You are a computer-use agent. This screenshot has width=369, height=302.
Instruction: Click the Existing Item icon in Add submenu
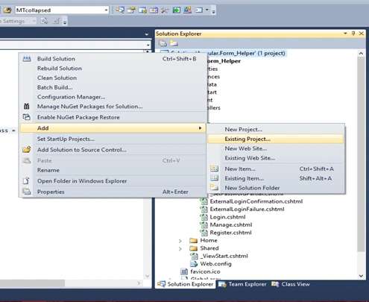[214, 178]
